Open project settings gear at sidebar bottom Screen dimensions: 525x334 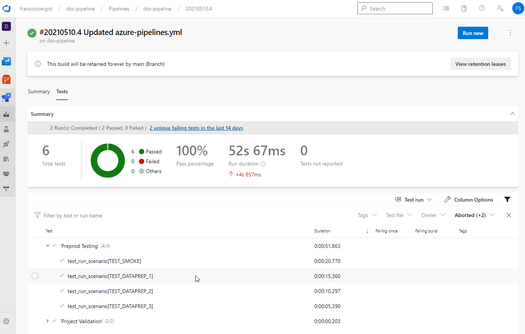click(x=6, y=321)
